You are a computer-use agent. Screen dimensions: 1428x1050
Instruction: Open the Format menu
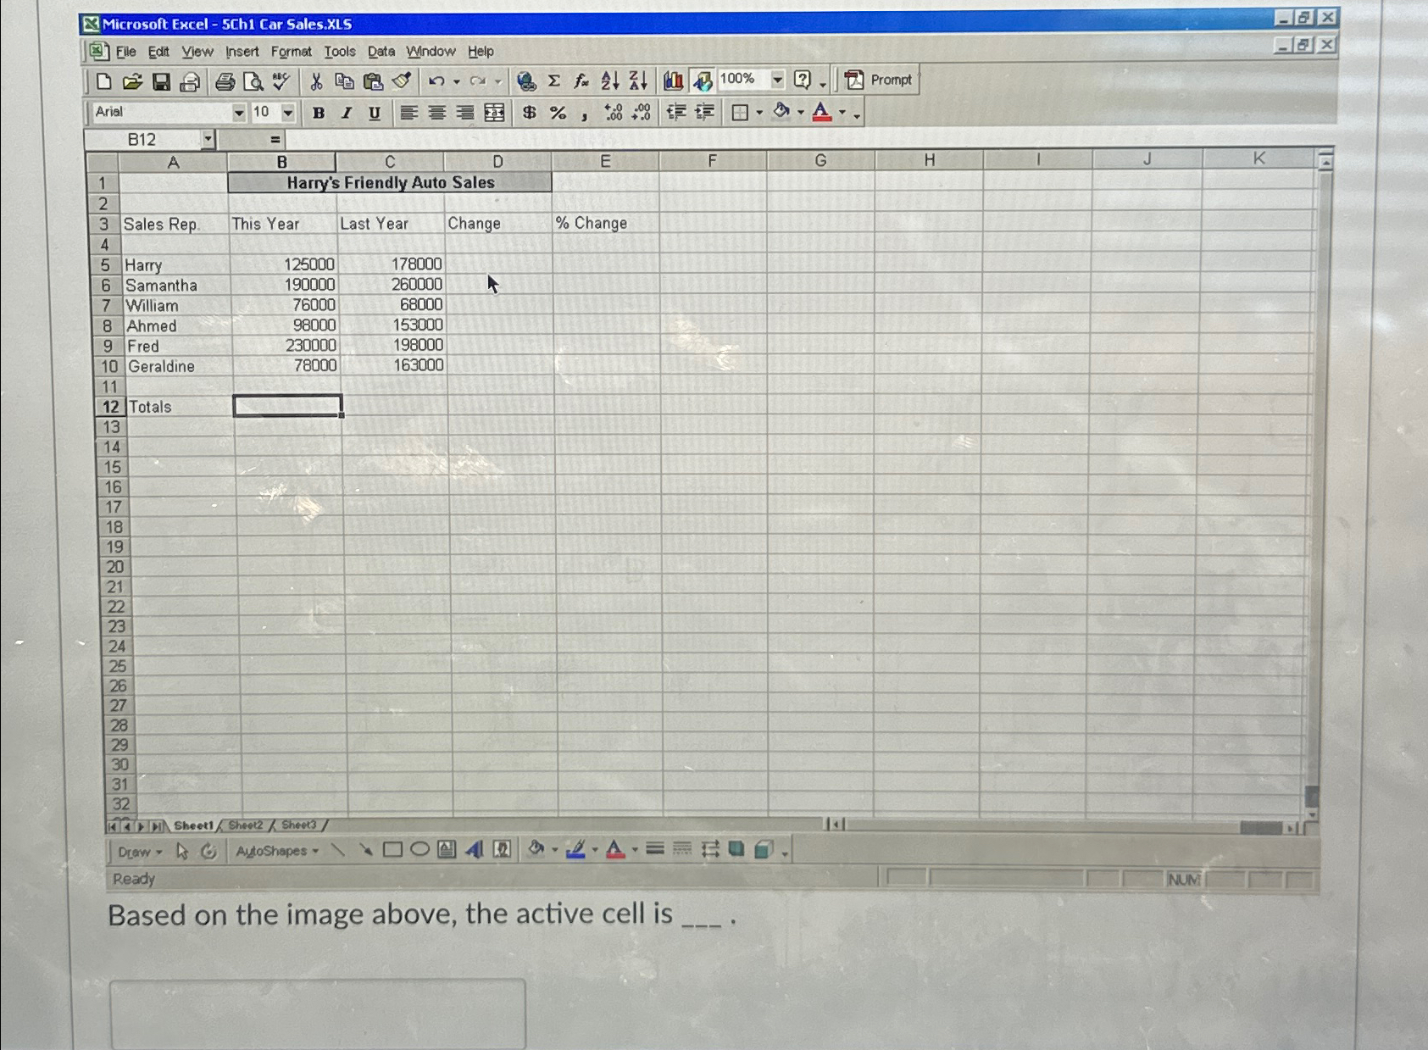click(292, 52)
